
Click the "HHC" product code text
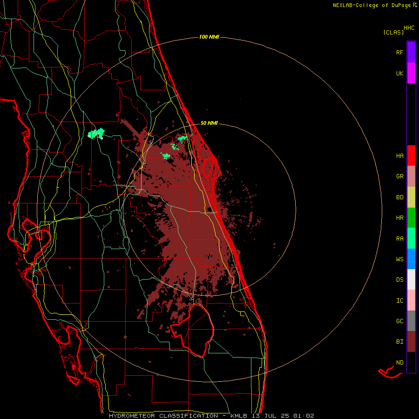(x=409, y=28)
